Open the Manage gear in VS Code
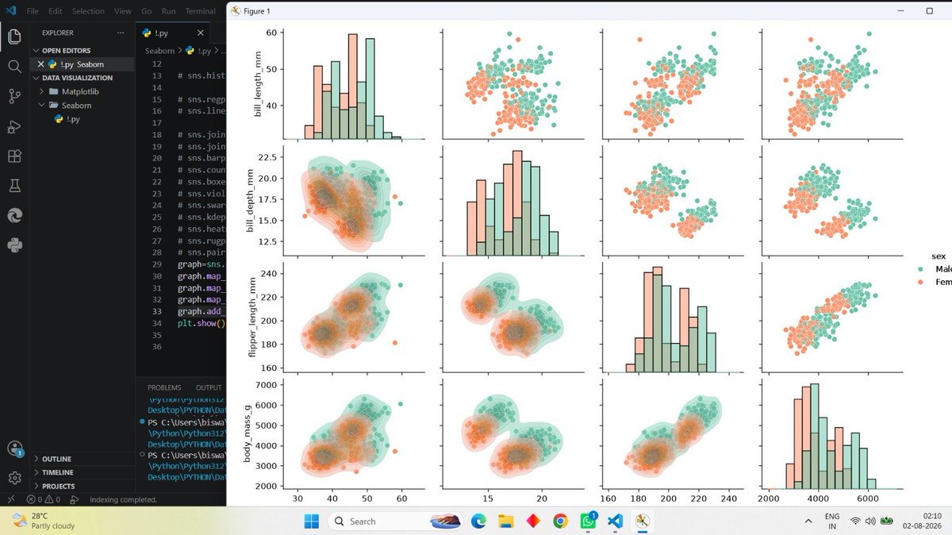Viewport: 952px width, 535px height. 14,478
